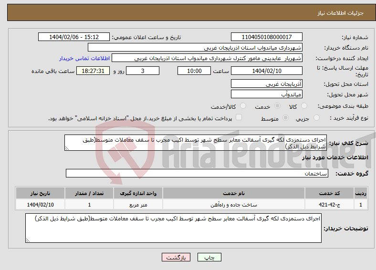The height and width of the screenshot is (270, 376).
Task: Click the جزئیات اطلاعات نیاز page title
Action: 341,13
